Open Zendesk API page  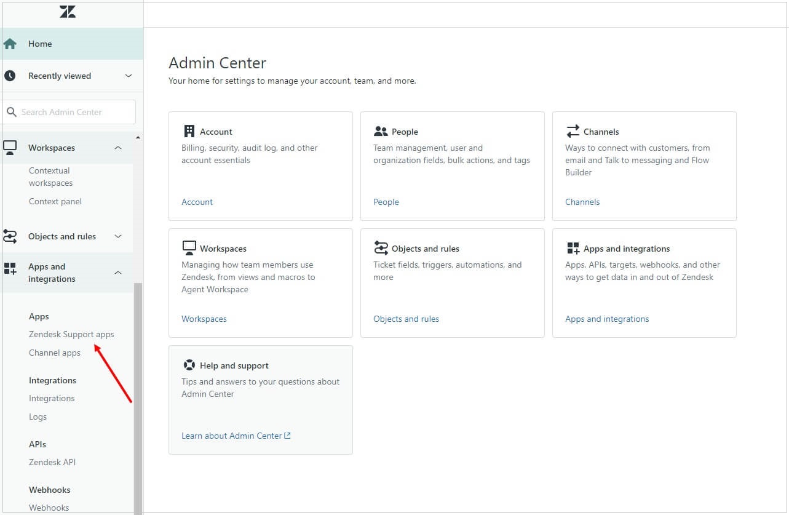(52, 462)
